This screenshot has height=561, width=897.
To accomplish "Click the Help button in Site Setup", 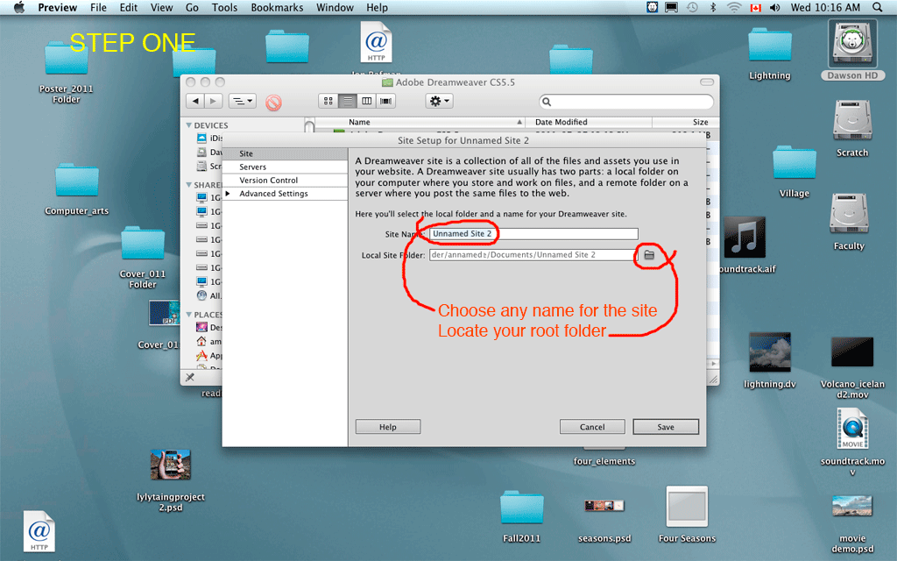I will click(388, 427).
